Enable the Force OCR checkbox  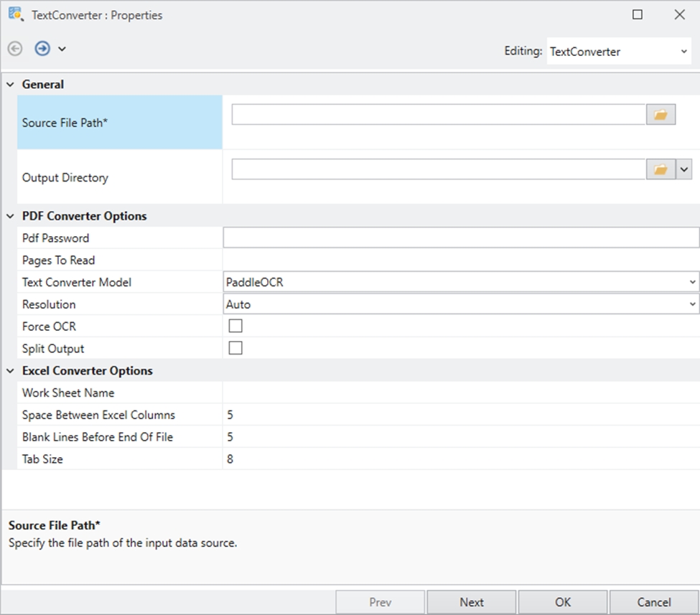(235, 327)
